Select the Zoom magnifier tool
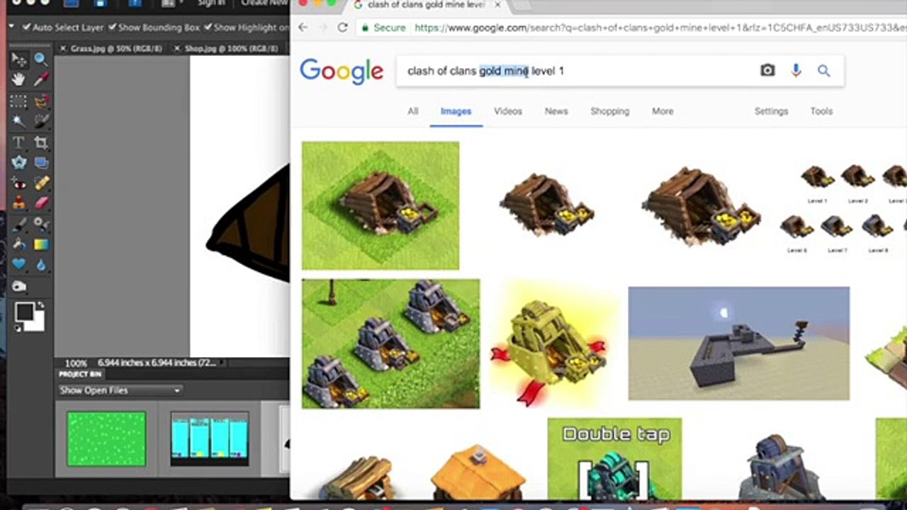907x510 pixels. [41, 59]
